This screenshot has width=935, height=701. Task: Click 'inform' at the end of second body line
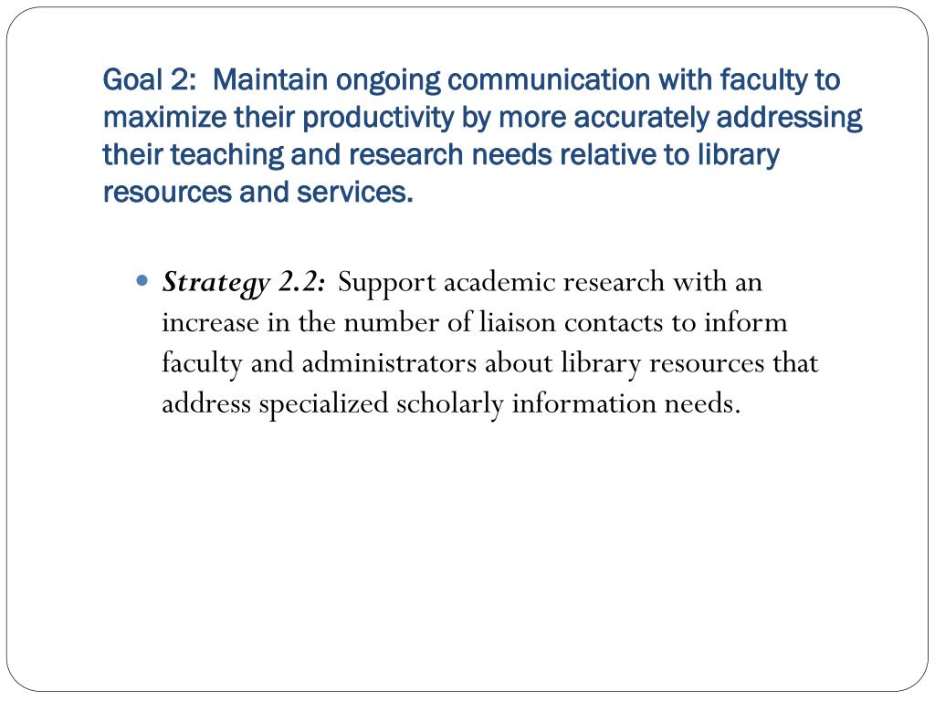pos(745,322)
